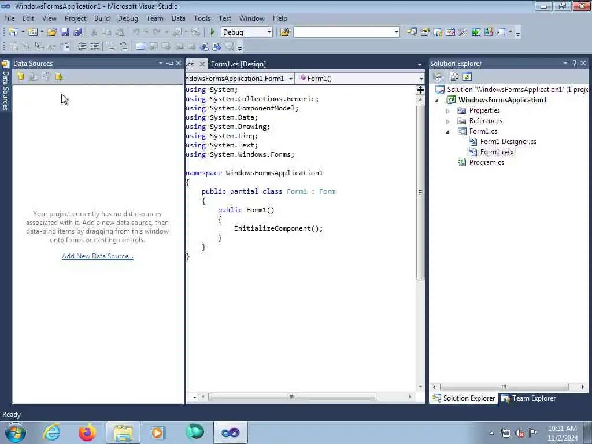The image size is (592, 444).
Task: Click the Add New Item toolbar icon
Action: [32, 32]
